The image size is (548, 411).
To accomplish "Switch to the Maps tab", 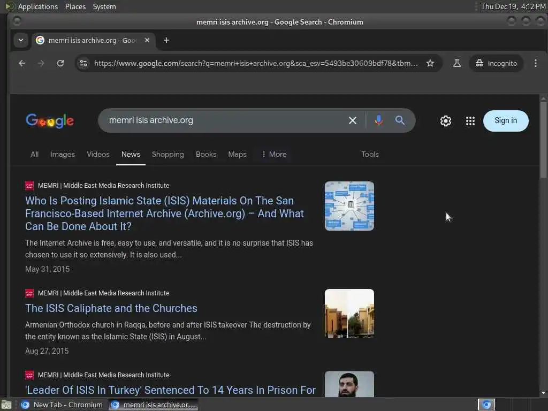I will pos(237,154).
